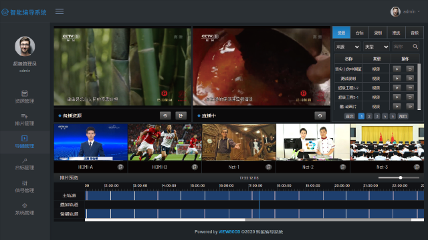Click the timeline zoom slider handle
Image resolution: width=428 pixels, height=240 pixels.
(x=401, y=178)
